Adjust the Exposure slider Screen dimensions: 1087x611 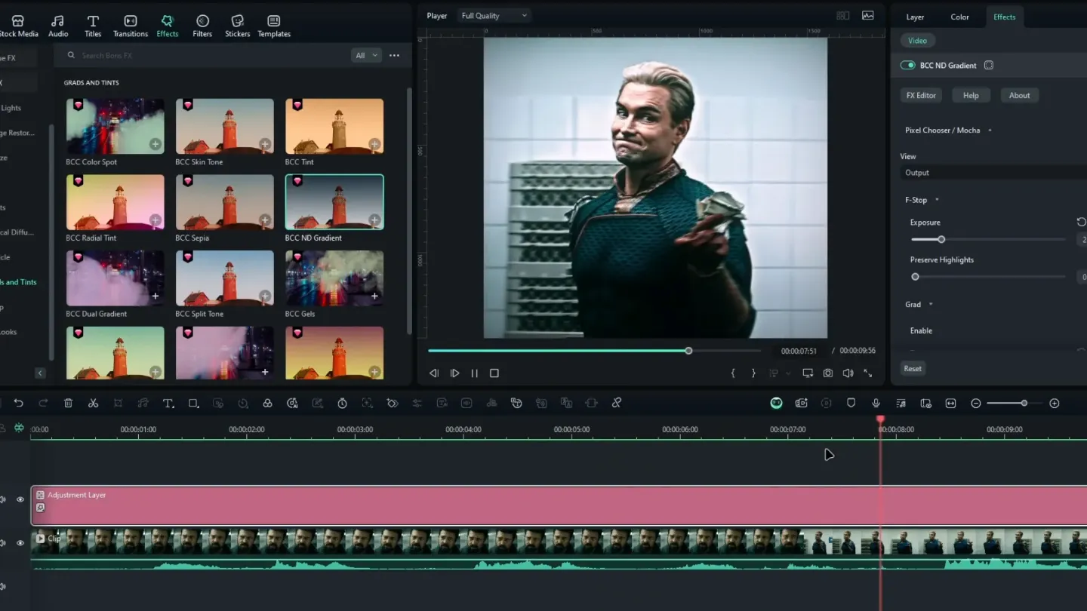click(988, 239)
